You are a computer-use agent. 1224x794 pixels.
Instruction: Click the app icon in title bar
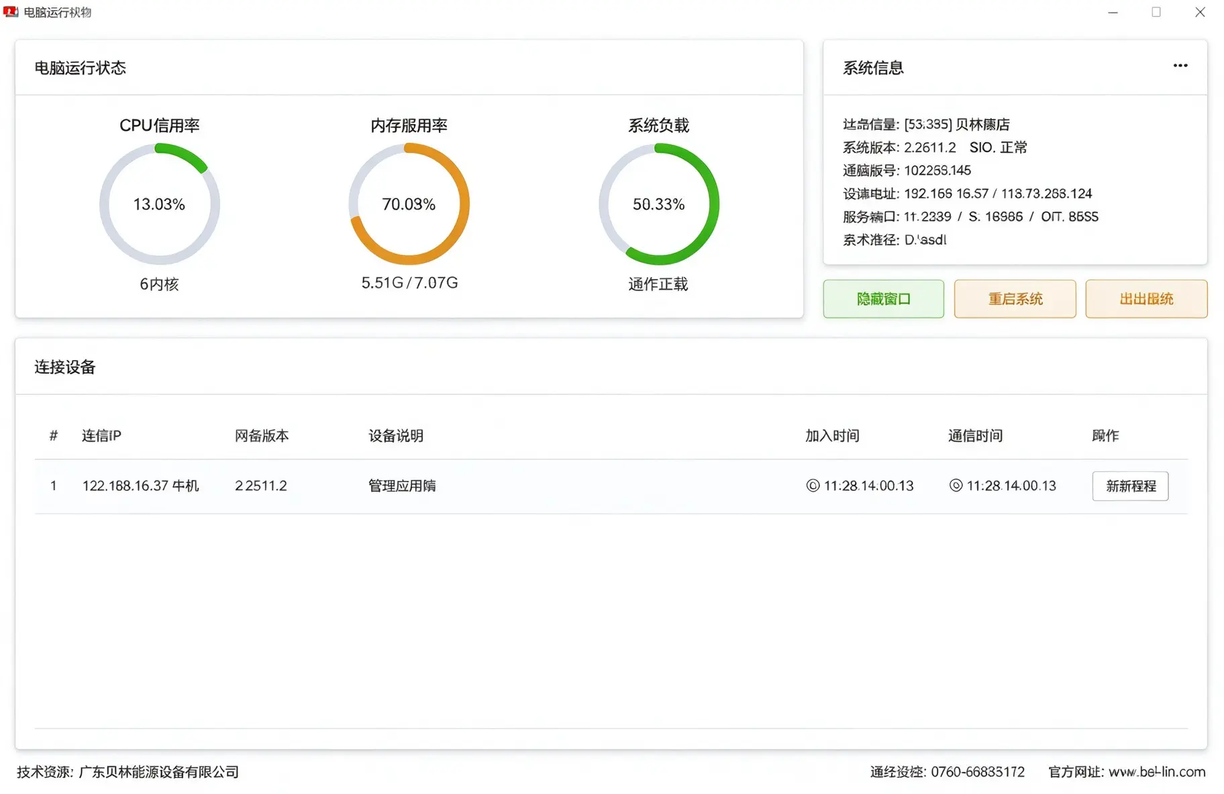11,11
